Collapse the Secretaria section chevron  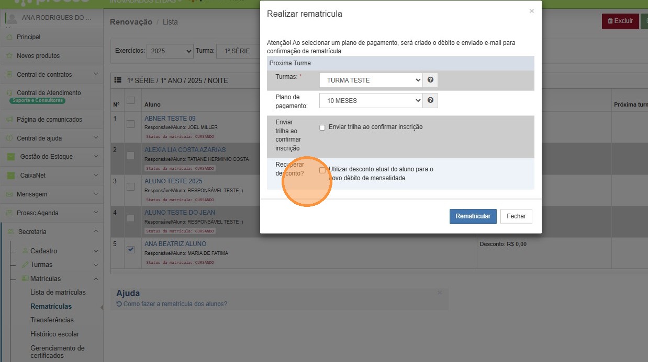[96, 232]
